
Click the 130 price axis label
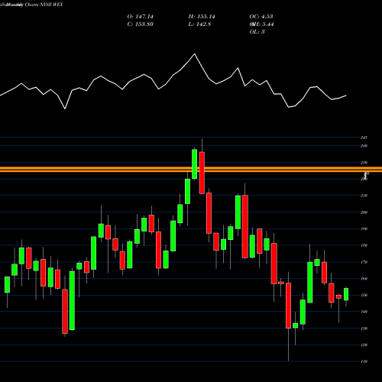(x=364, y=329)
